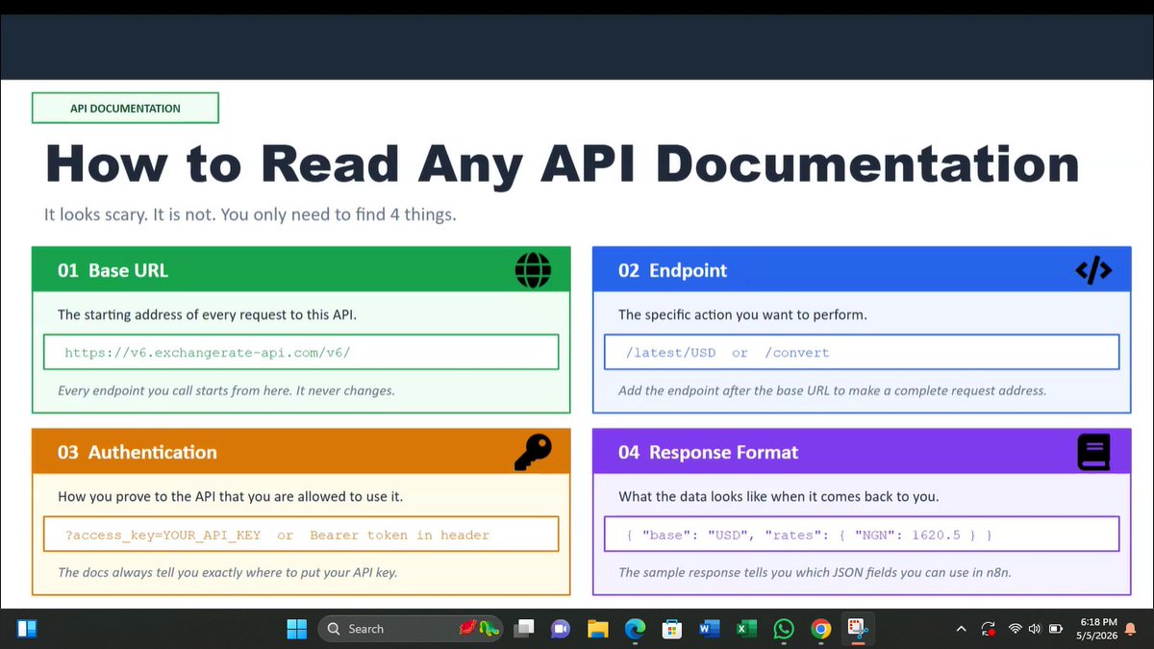Click the globe icon in Base URL card

pos(533,270)
